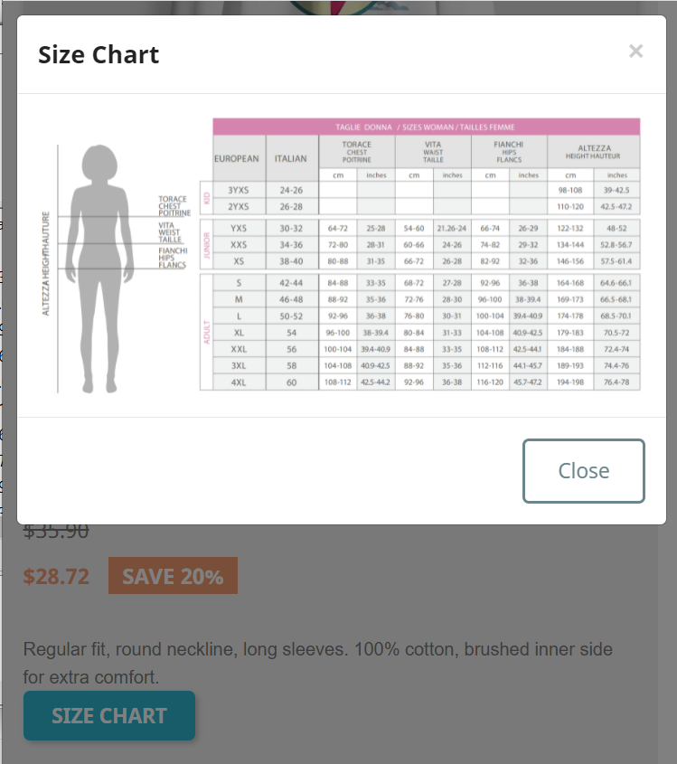Open the SIZE CHART button below the description
The height and width of the screenshot is (764, 677).
[109, 716]
